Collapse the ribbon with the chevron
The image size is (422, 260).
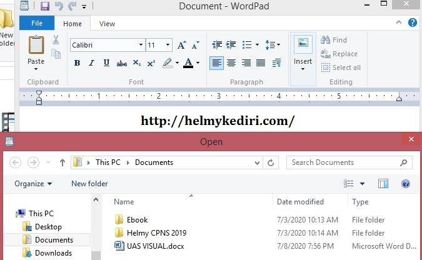[x=399, y=22]
